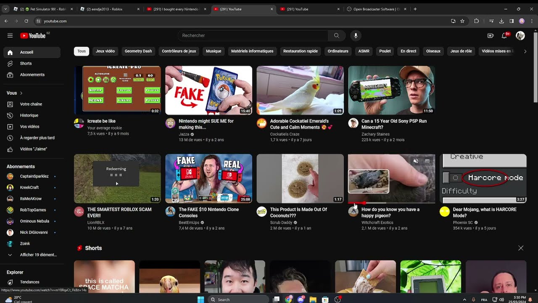Open Votre chaîne in the sidebar
Viewport: 538px width, 303px height.
[x=32, y=104]
